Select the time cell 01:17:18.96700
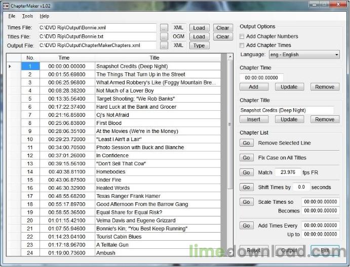 67,245
